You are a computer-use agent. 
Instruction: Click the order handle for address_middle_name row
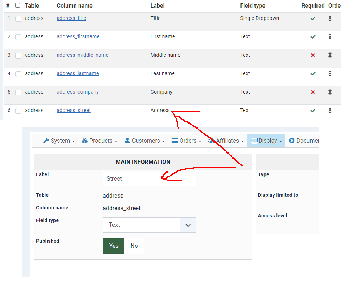click(x=330, y=55)
